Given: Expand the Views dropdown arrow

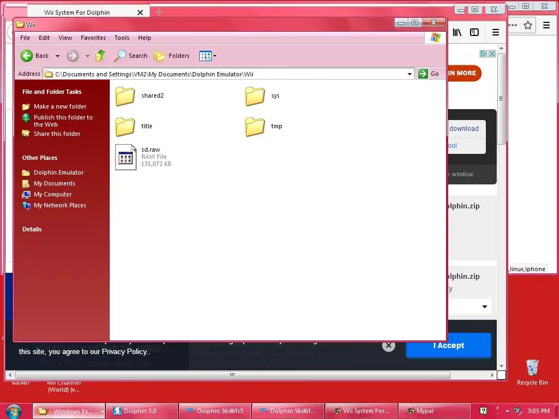Looking at the screenshot, I should pyautogui.click(x=215, y=56).
